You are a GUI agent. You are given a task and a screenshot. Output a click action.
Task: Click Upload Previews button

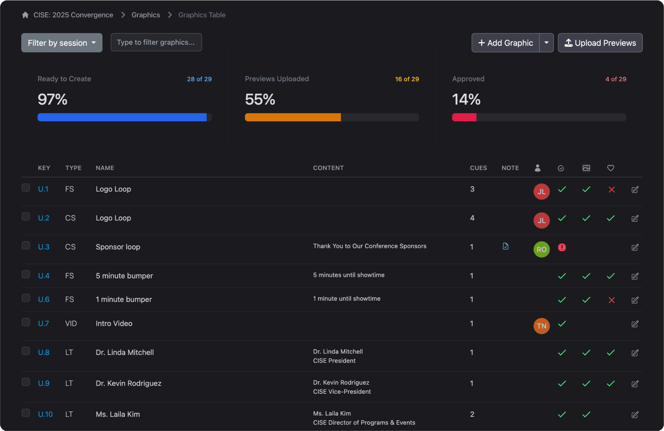600,43
